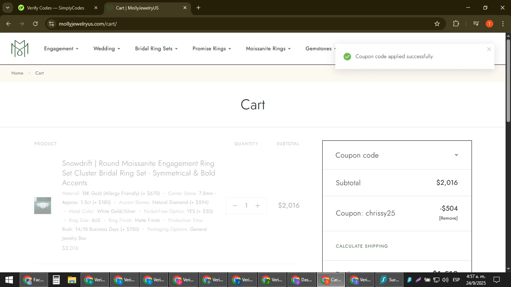This screenshot has height=287, width=511.
Task: Click the Snowdrift ring thumbnail
Action: pyautogui.click(x=43, y=206)
